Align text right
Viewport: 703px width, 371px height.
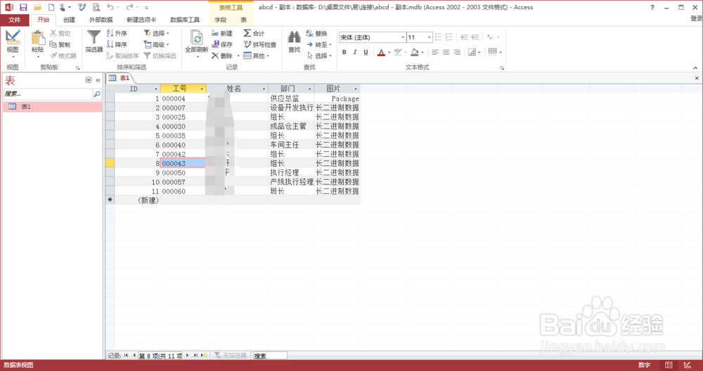pos(457,53)
